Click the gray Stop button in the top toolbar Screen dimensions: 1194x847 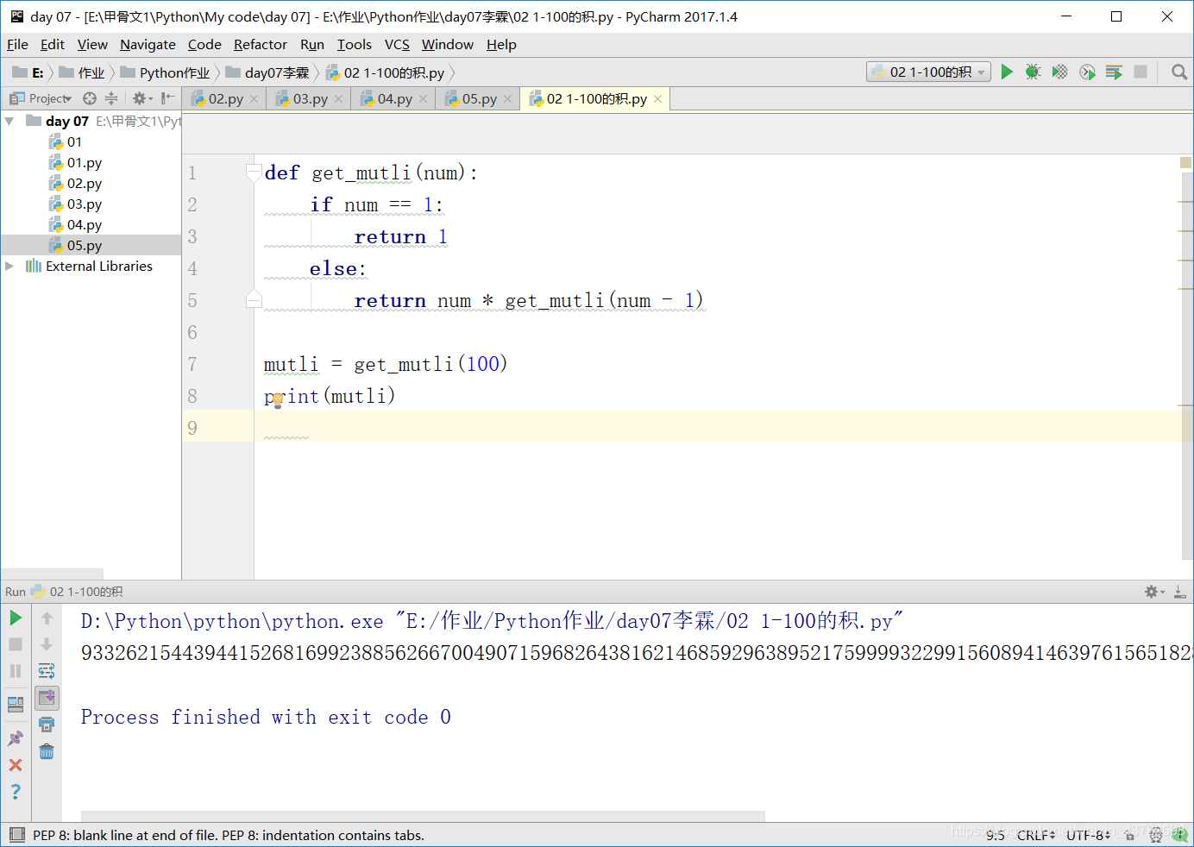[x=1141, y=72]
